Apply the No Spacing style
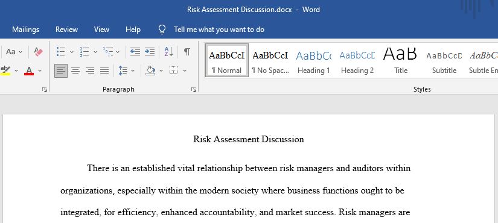 point(270,61)
